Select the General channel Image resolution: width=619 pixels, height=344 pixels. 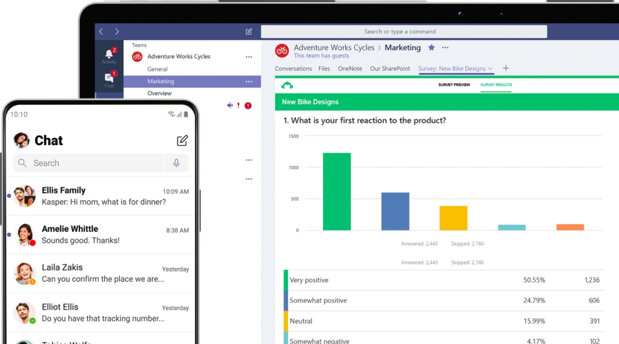click(x=157, y=69)
